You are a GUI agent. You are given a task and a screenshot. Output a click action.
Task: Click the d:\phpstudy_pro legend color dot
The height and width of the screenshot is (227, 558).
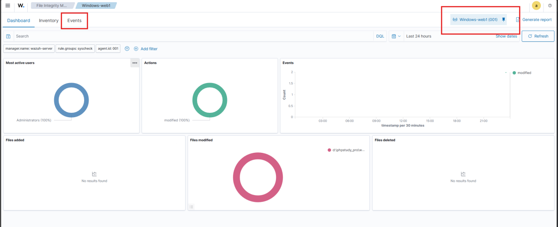329,150
